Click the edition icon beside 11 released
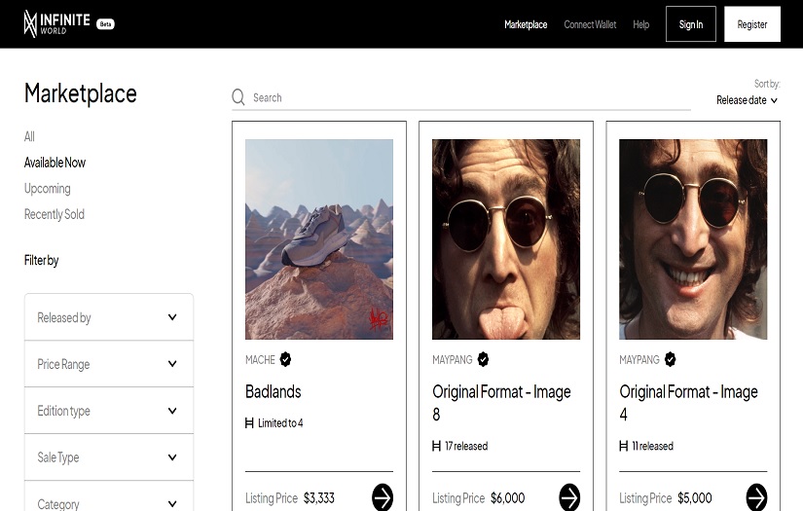The height and width of the screenshot is (511, 803). pos(623,446)
